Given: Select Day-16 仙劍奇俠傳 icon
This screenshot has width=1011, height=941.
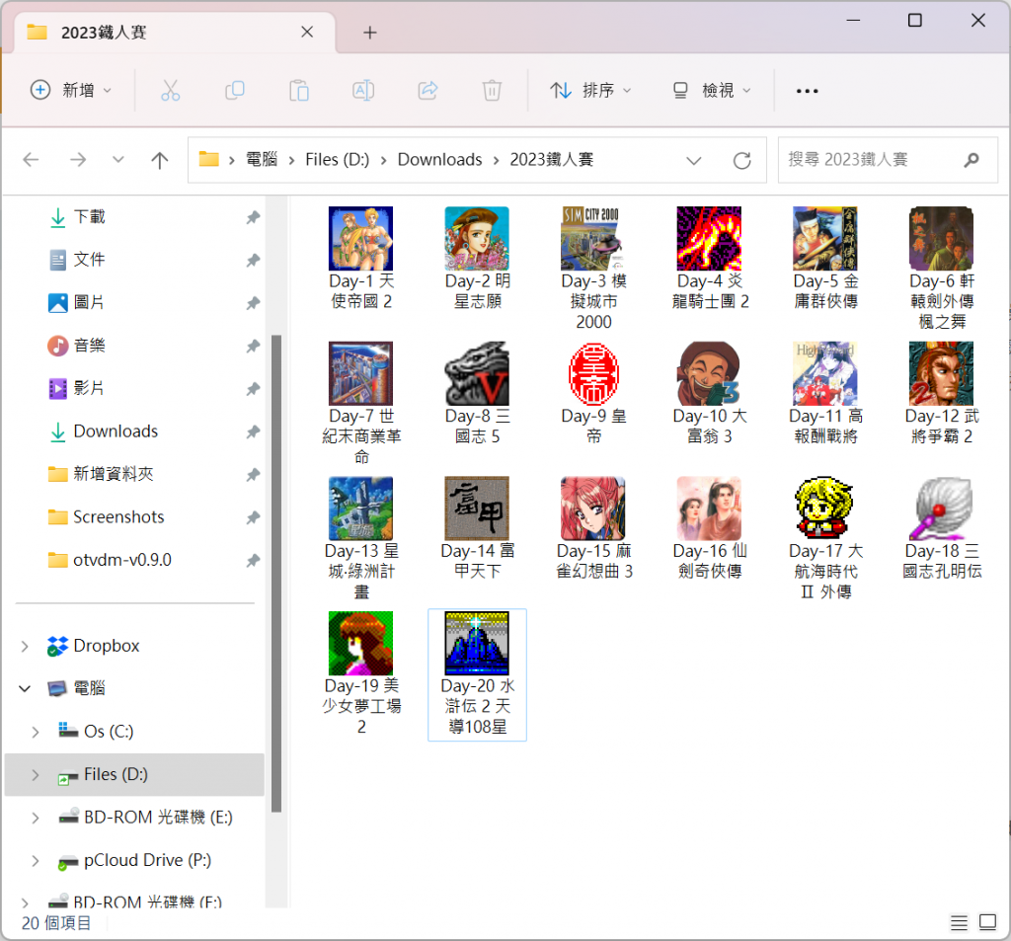Looking at the screenshot, I should (x=709, y=509).
